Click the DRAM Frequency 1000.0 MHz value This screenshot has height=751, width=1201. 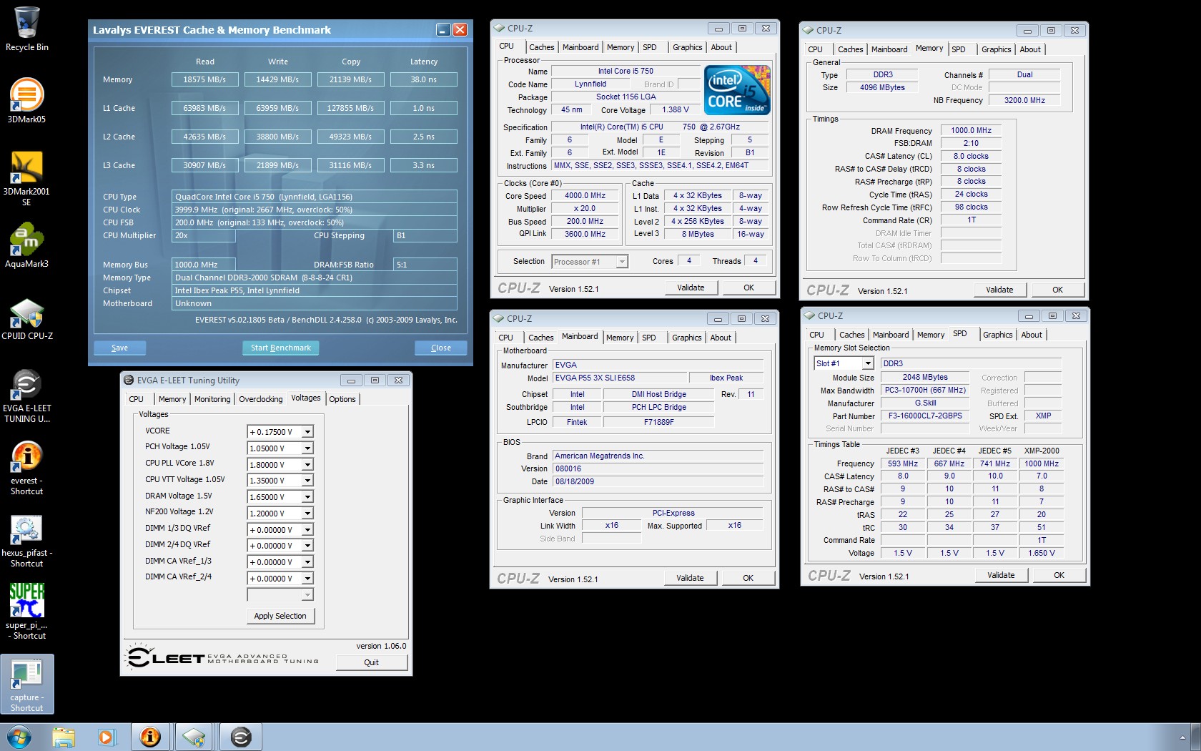[971, 130]
